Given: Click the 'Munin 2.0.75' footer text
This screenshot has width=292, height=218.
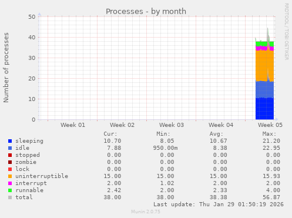Looking at the screenshot, I should coord(146,212).
